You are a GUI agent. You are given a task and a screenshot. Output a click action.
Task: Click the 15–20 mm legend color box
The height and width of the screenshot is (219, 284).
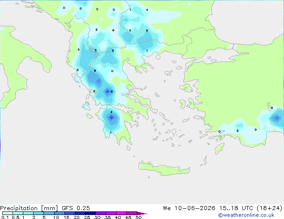[70, 213]
